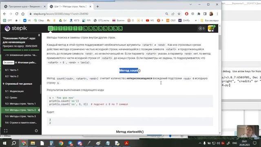
Task: Open the MS YouTube bookmark
Action: click(x=150, y=20)
